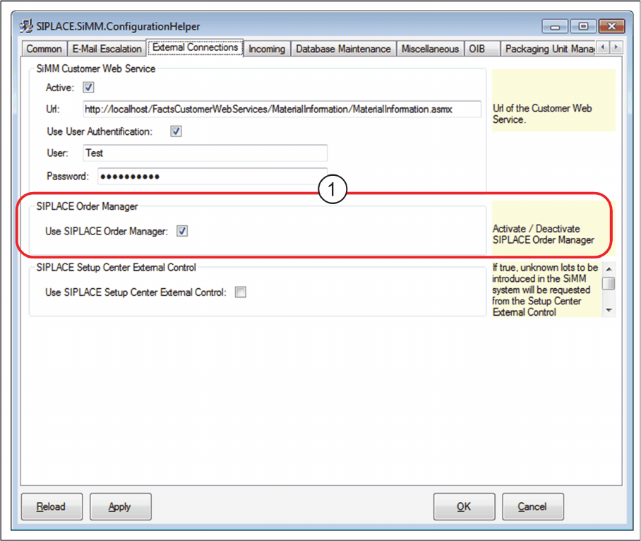Close the ConfigurationHelper window
The width and height of the screenshot is (641, 541).
click(x=611, y=27)
